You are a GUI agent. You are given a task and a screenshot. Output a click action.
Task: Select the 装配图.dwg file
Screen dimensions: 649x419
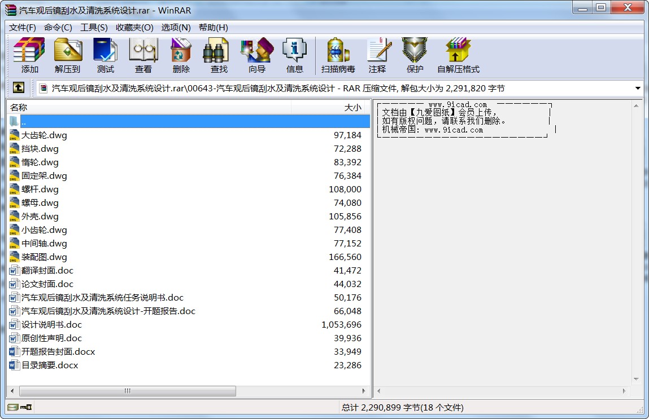pyautogui.click(x=44, y=257)
